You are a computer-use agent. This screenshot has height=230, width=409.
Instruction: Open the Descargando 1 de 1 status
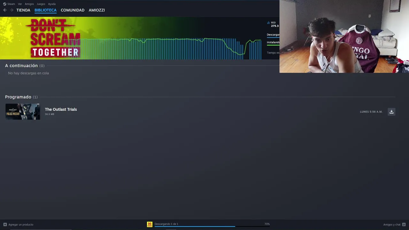(166, 224)
